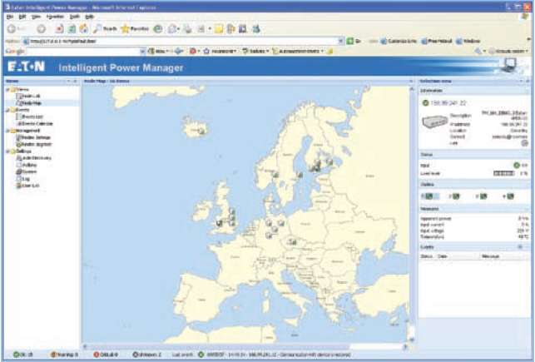This screenshot has width=535, height=362.
Task: Open Nodes Upgrade under Management
Action: (x=34, y=144)
